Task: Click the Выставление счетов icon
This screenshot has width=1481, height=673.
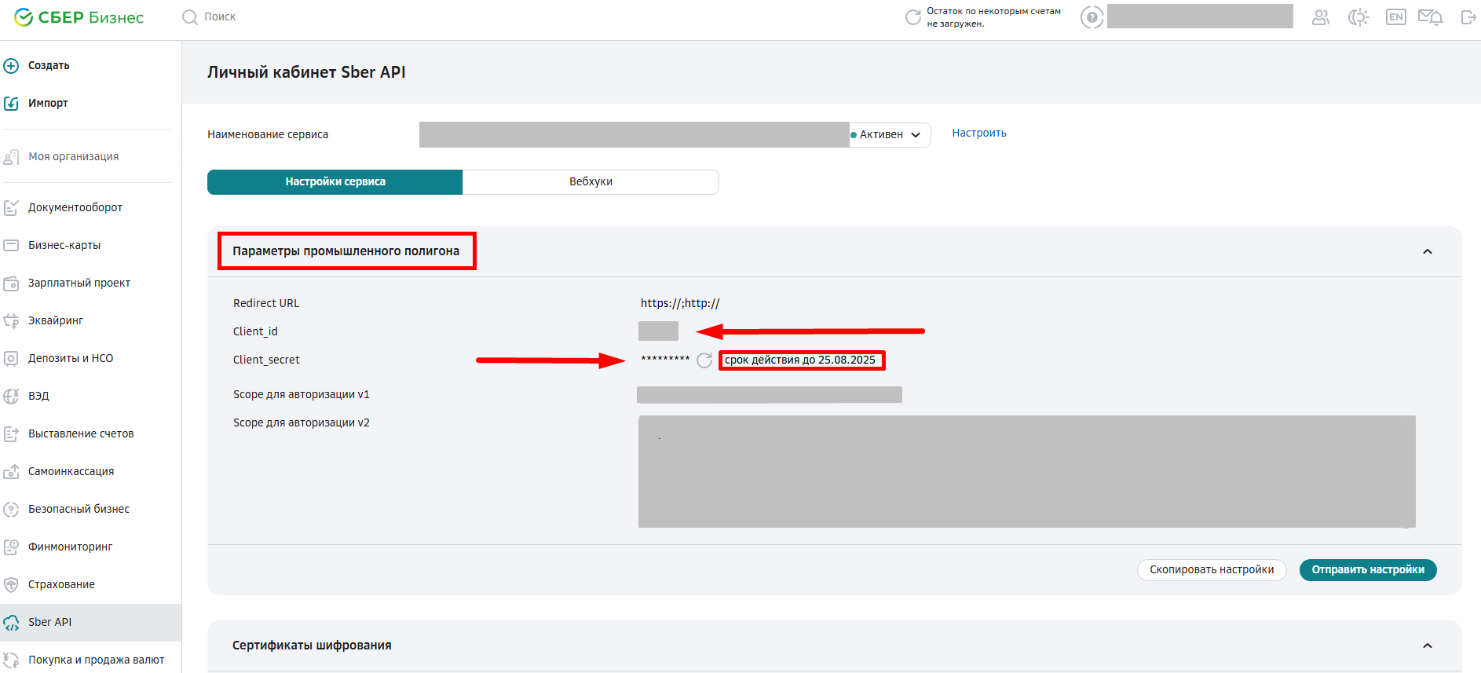Action: click(x=11, y=433)
